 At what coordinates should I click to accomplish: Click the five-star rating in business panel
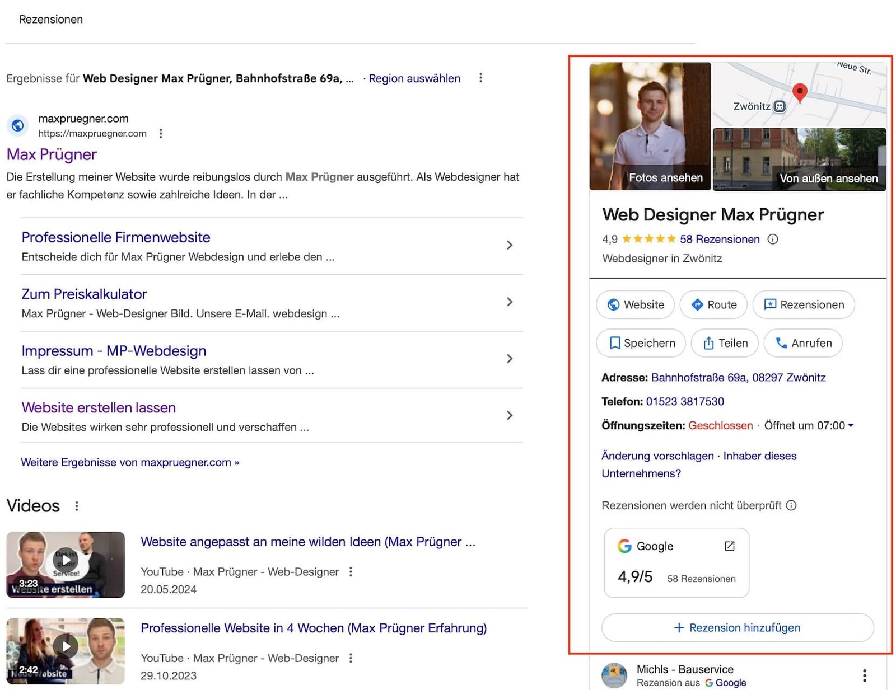click(648, 239)
